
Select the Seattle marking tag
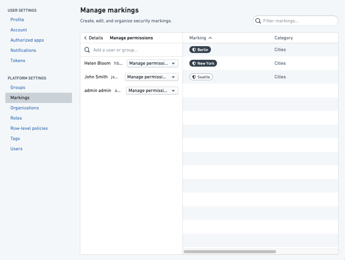tap(201, 77)
